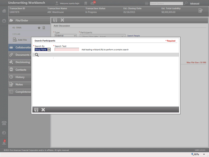
Task: Click the magnifier search icon in Search Participants
Action: pyautogui.click(x=37, y=55)
